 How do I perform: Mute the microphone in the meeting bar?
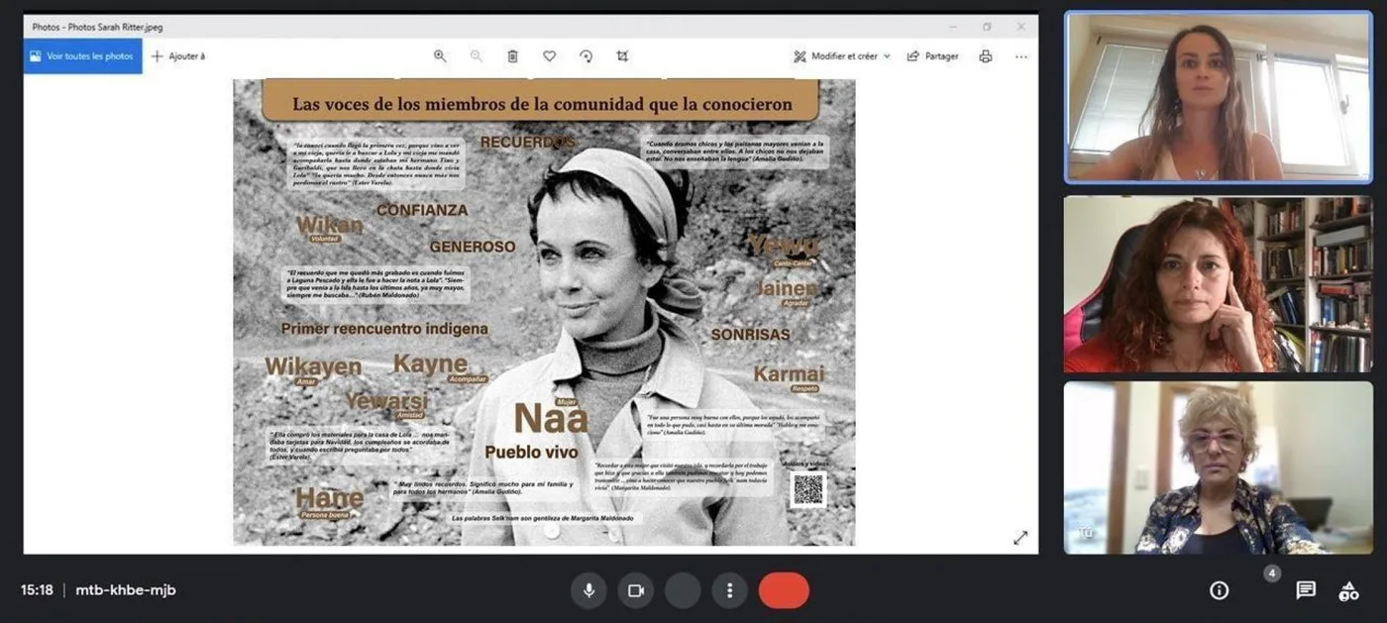588,590
